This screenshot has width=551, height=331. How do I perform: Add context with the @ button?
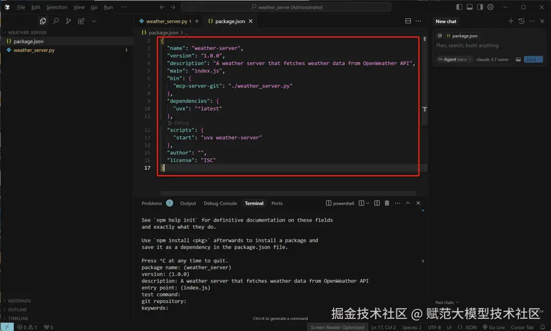440,36
